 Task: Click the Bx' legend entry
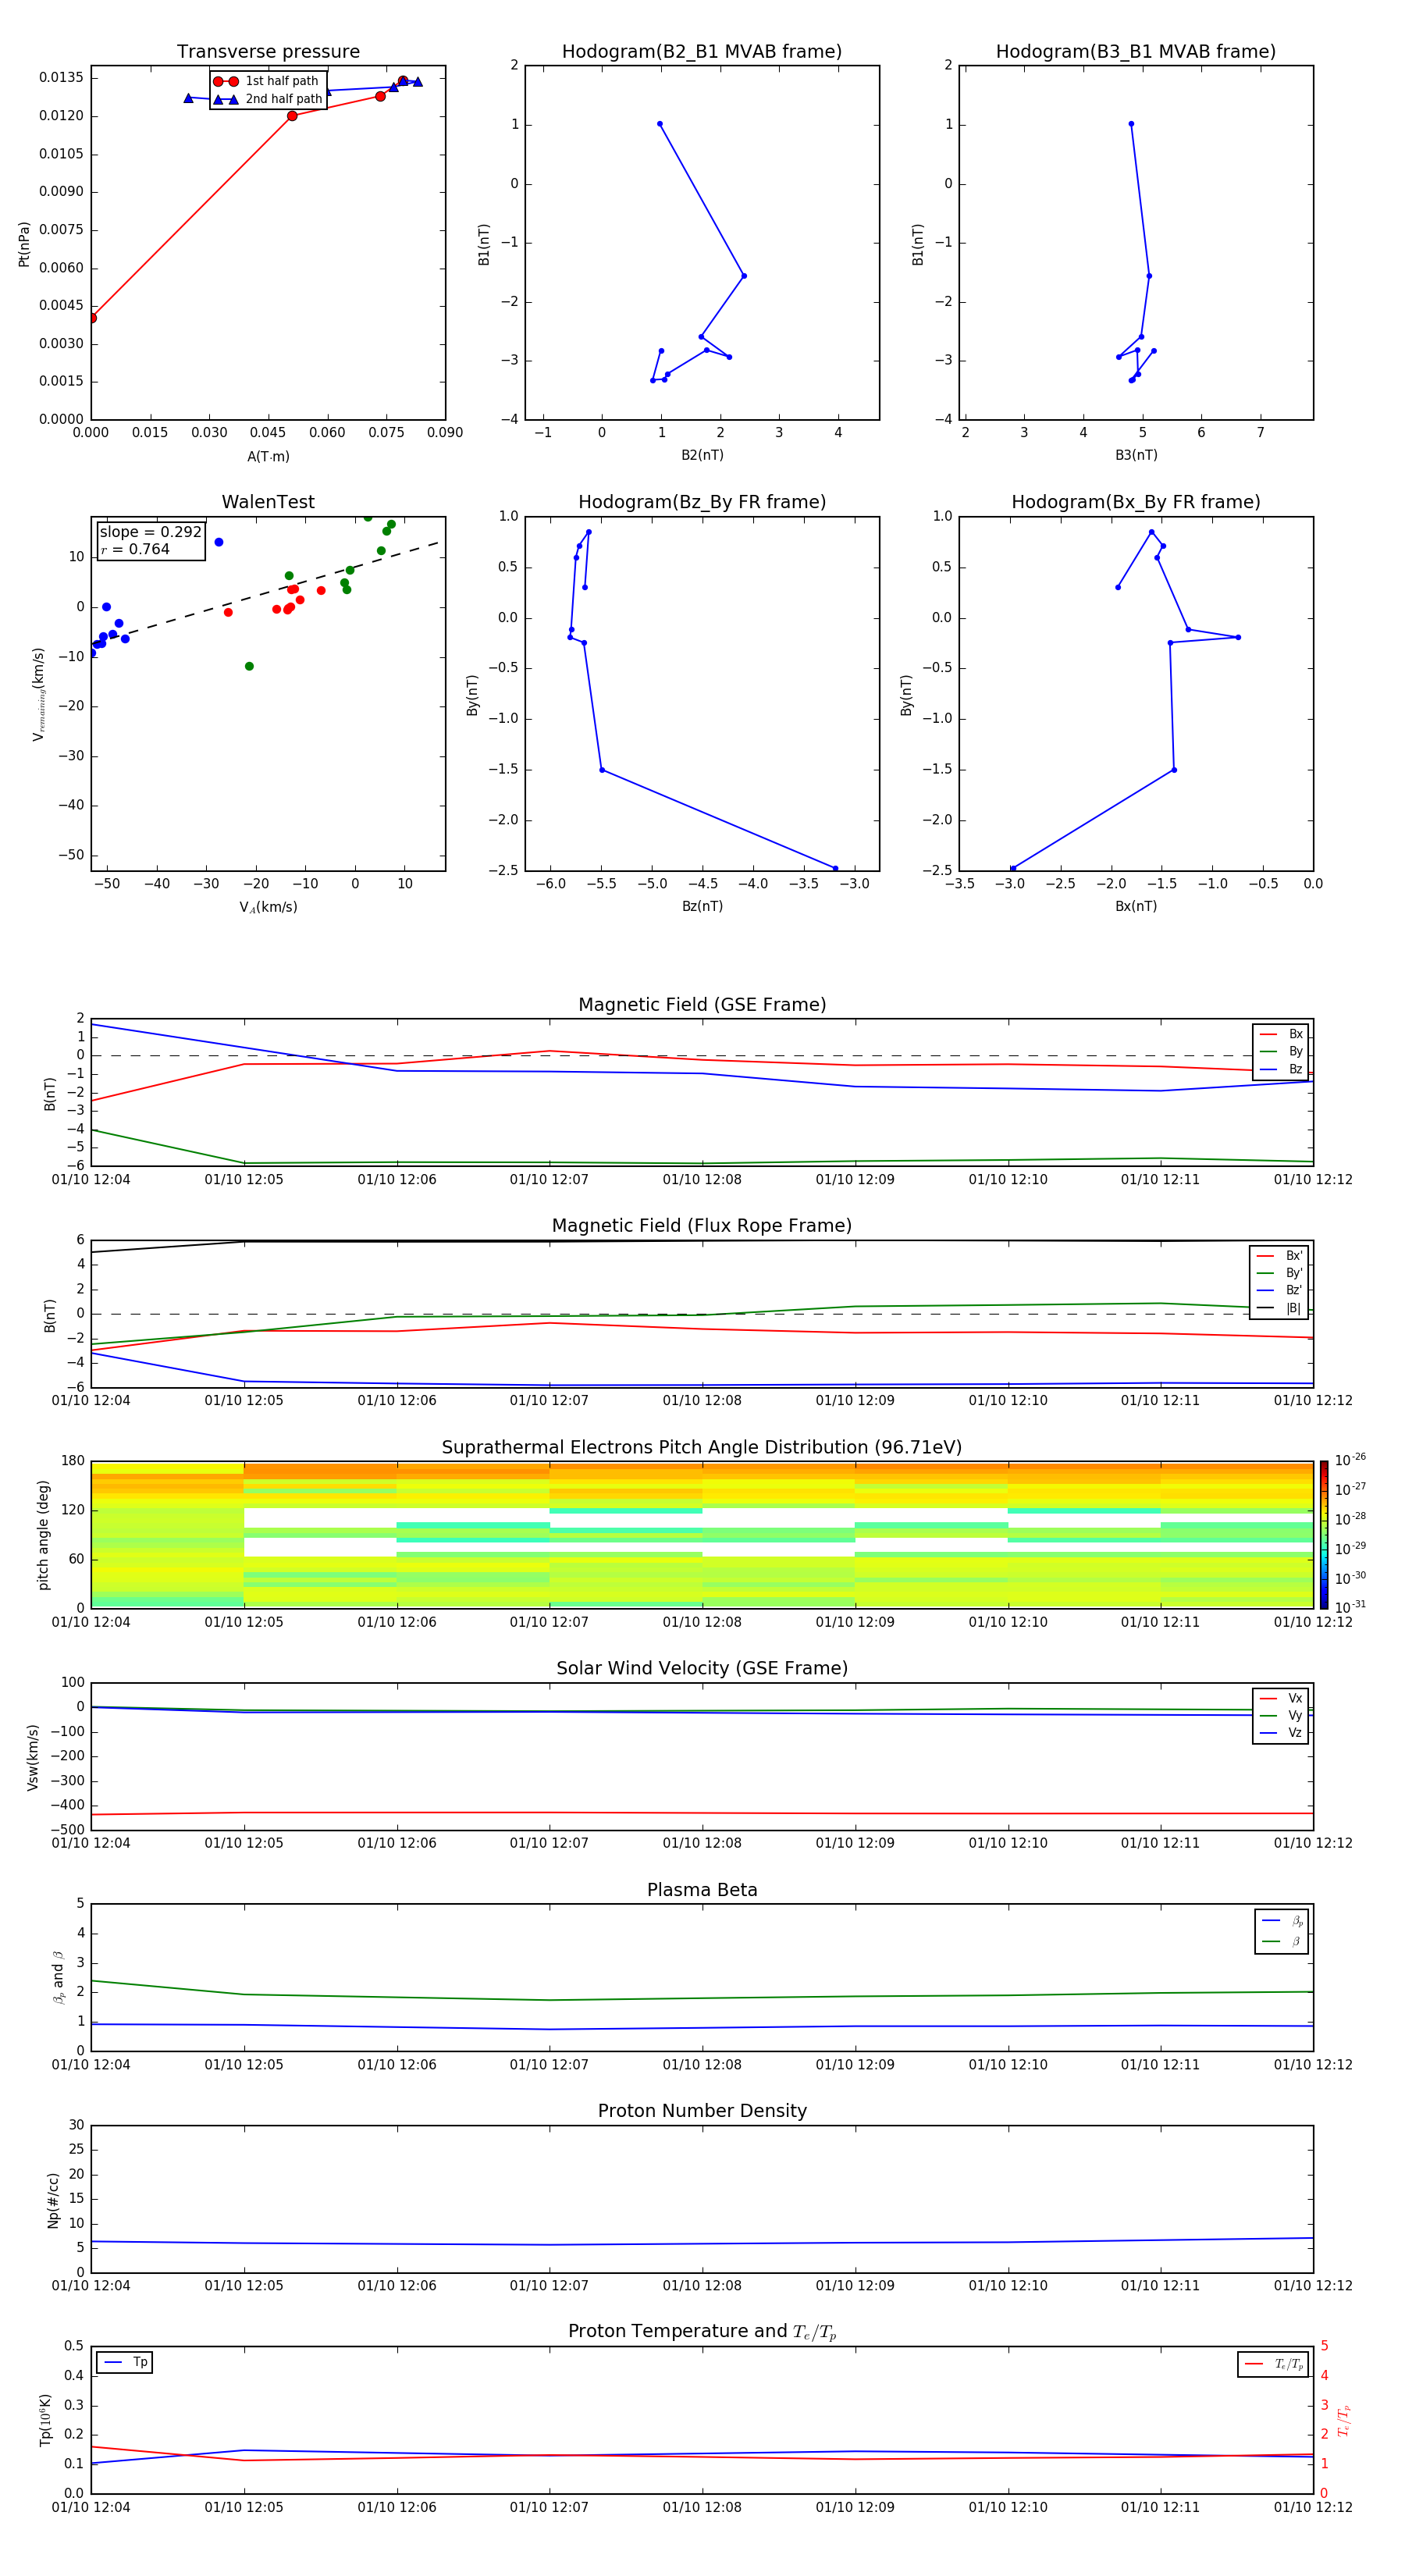1280,1256
